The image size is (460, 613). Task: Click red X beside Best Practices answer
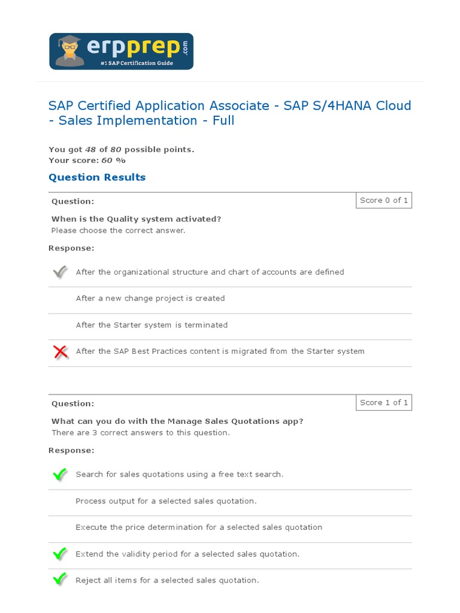point(60,352)
